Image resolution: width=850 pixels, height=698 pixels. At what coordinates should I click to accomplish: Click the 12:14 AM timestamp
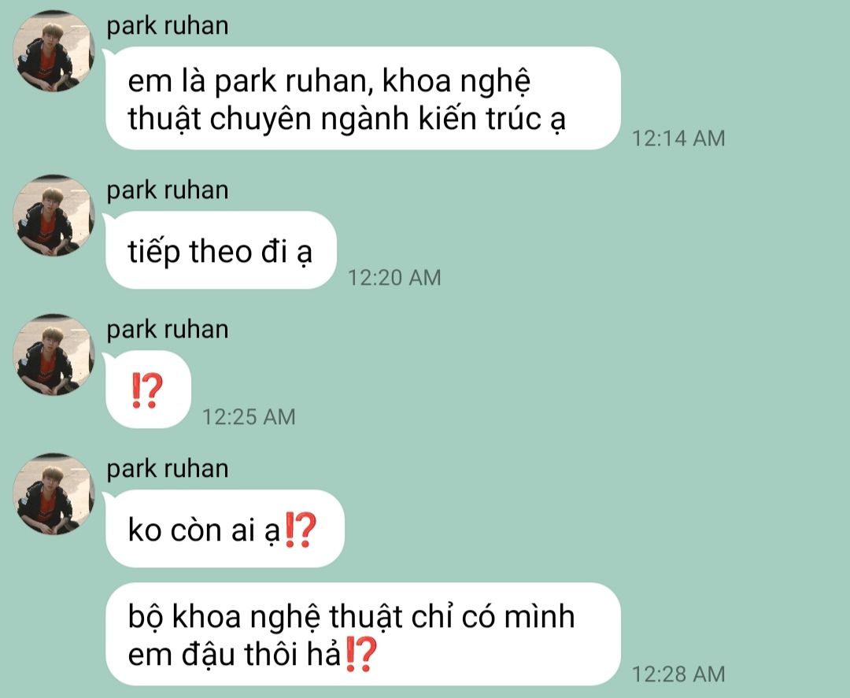[x=678, y=138]
